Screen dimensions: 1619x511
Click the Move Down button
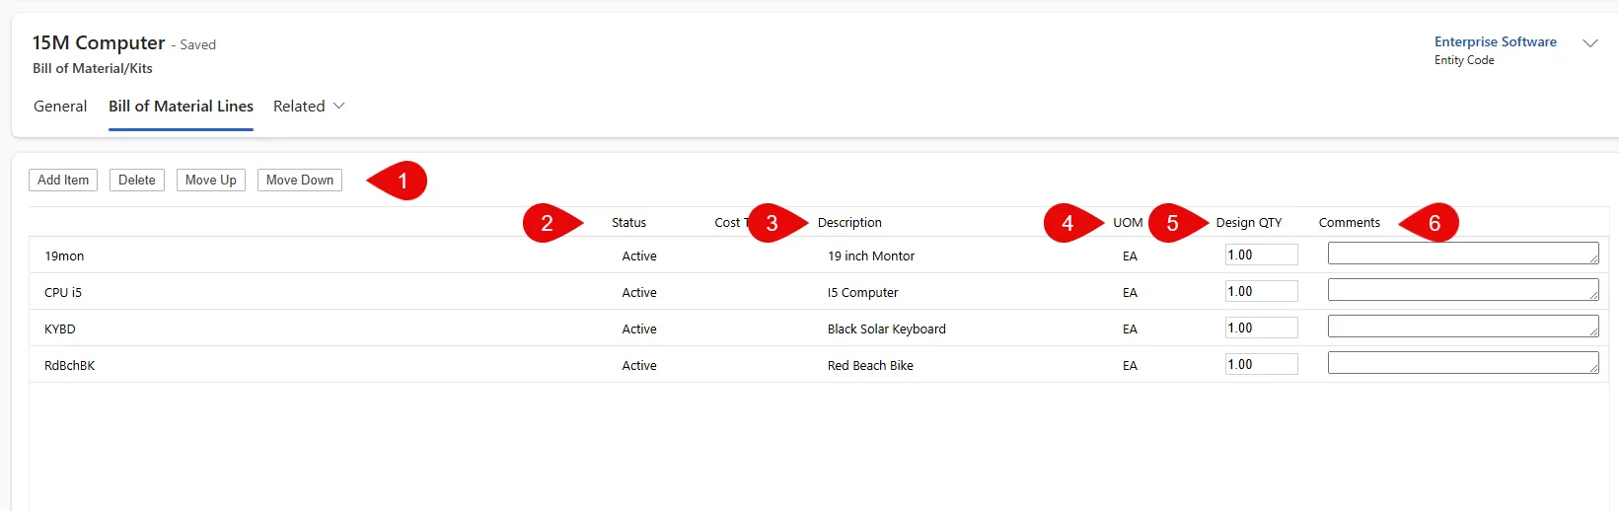pos(300,180)
